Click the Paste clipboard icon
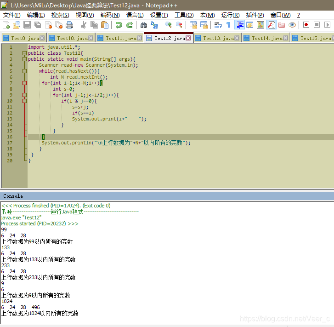 (x=104, y=25)
